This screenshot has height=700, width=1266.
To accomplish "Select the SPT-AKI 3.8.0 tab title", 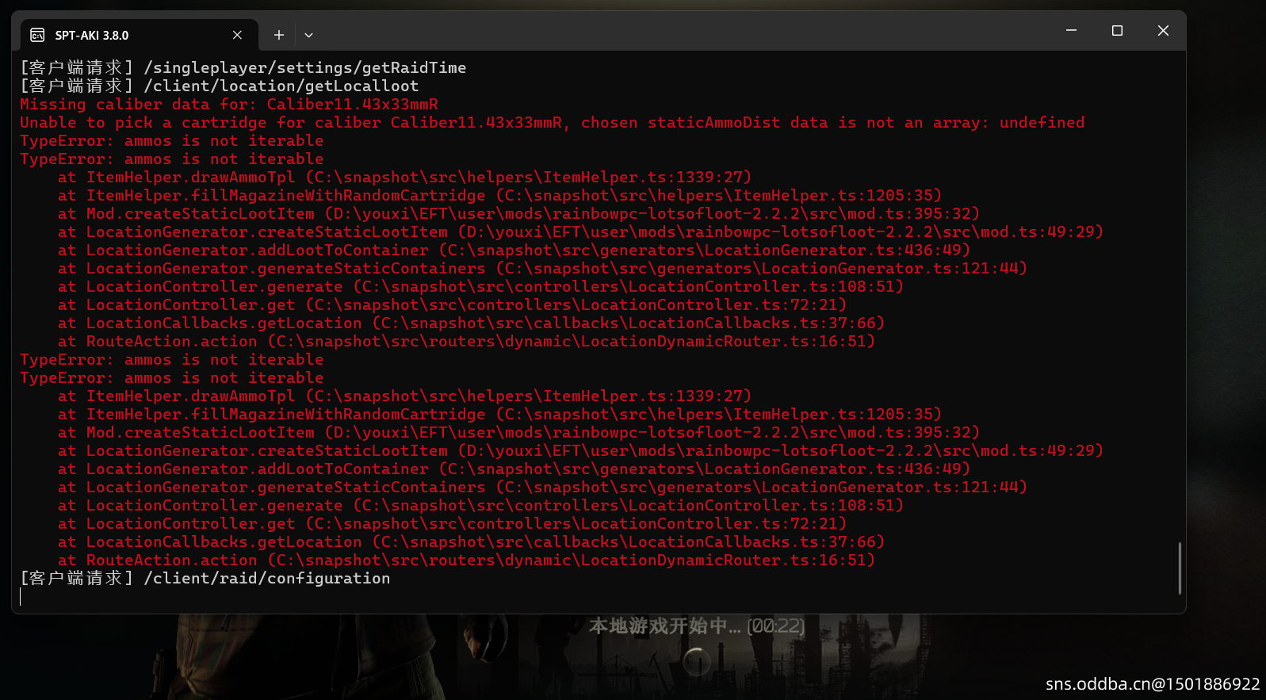I will click(92, 36).
